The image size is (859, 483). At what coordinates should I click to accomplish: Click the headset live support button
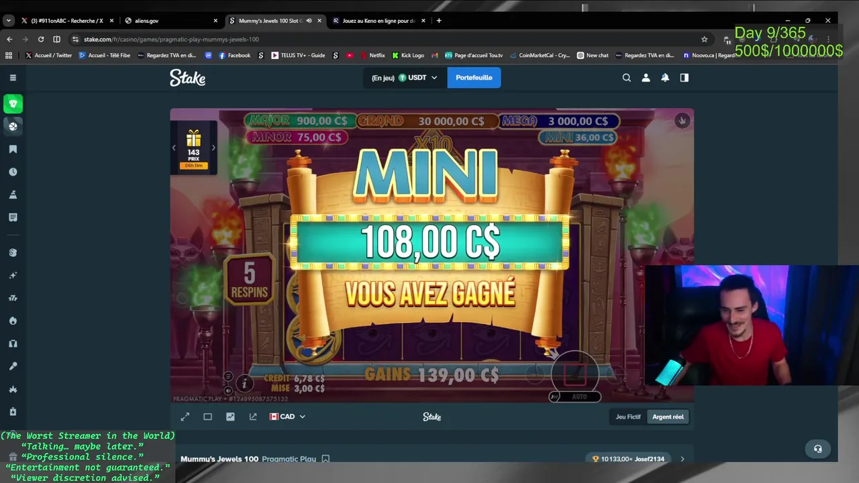click(817, 449)
